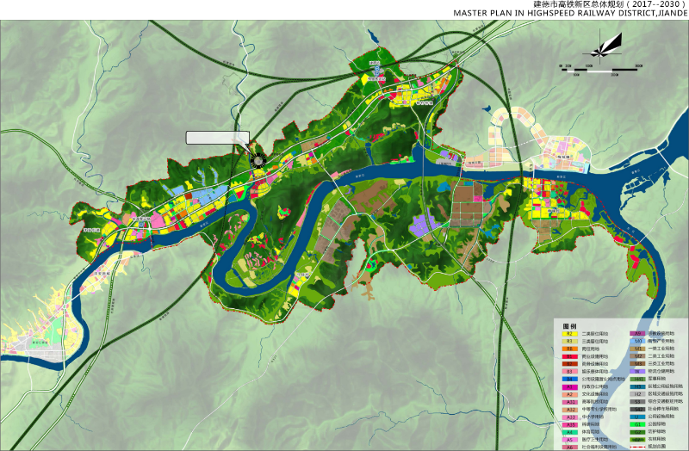Click the legend heading 图例
The height and width of the screenshot is (451, 689).
[569, 326]
